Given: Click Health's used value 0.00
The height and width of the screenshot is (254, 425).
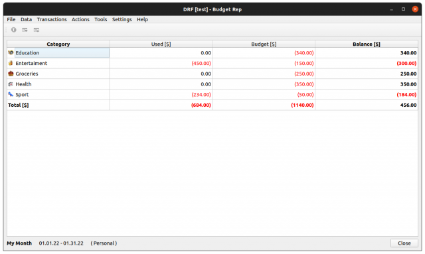Looking at the screenshot, I should pyautogui.click(x=206, y=84).
